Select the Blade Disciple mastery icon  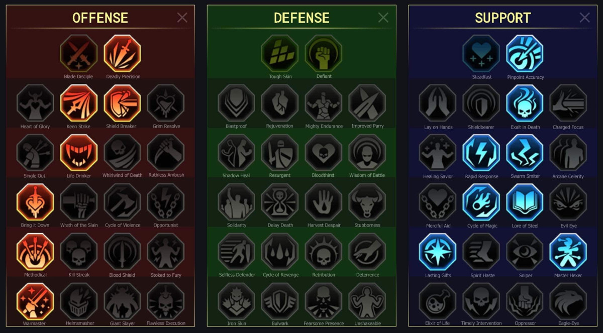coord(78,53)
